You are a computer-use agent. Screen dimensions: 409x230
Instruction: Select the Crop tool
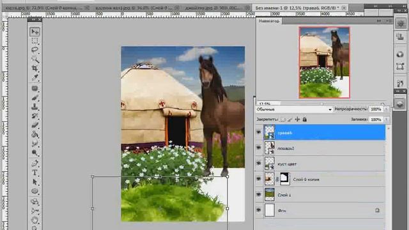point(35,68)
